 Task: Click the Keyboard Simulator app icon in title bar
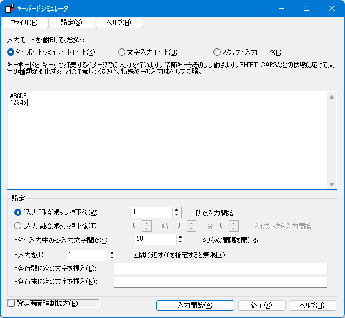click(9, 8)
